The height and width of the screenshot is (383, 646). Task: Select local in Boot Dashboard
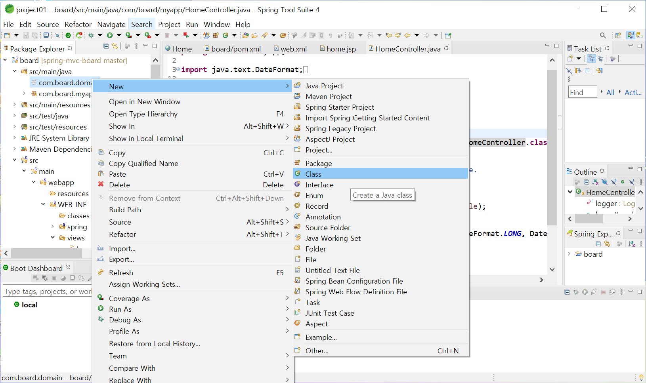(x=29, y=305)
